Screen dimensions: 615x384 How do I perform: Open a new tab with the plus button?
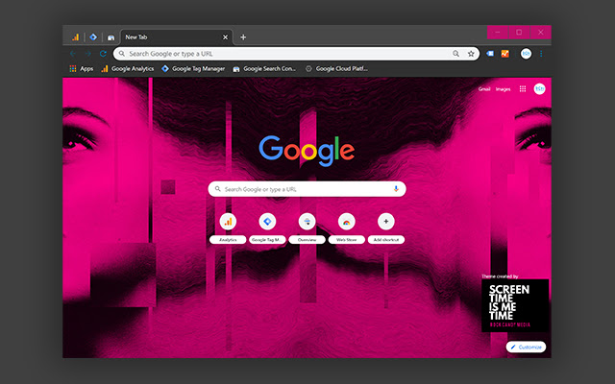pyautogui.click(x=243, y=37)
